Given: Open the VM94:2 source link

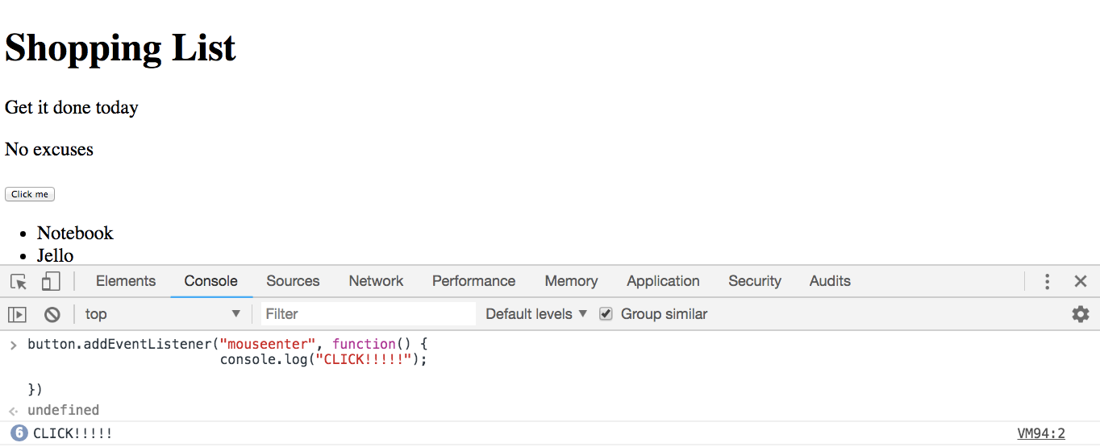Looking at the screenshot, I should point(1041,433).
